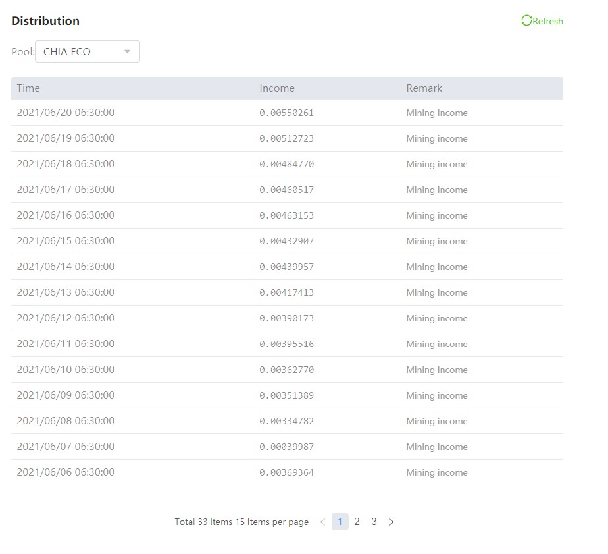This screenshot has height=554, width=608.
Task: Select the 2021/06/20 06:30:00 time cell
Action: click(x=66, y=113)
